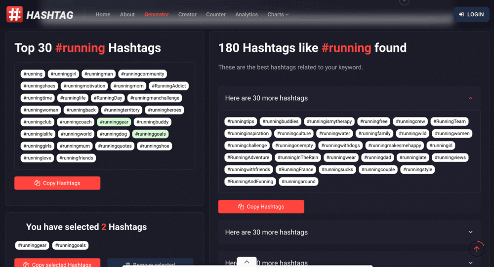The image size is (494, 267).
Task: Toggle the #runningtips hashtag chip
Action: (241, 121)
